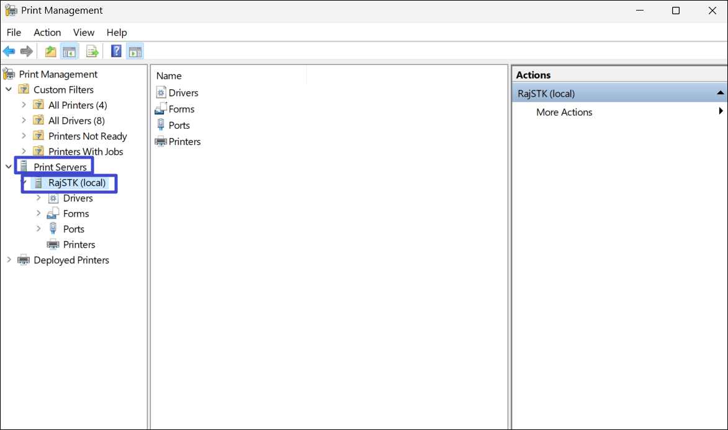Viewport: 728px width, 430px height.
Task: Expand the Ports node under RajSTK
Action: tap(38, 229)
